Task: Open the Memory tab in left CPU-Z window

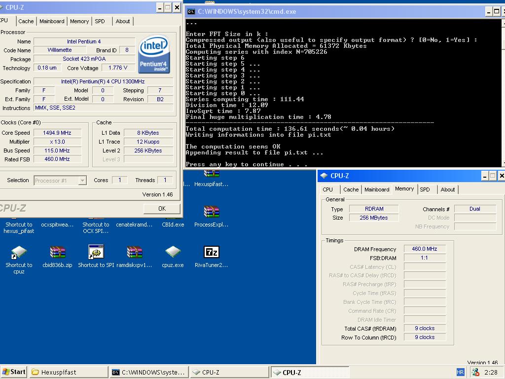Action: point(79,21)
